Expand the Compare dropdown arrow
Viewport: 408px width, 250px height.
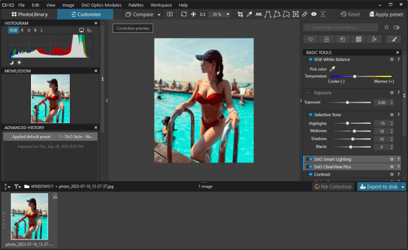[160, 14]
